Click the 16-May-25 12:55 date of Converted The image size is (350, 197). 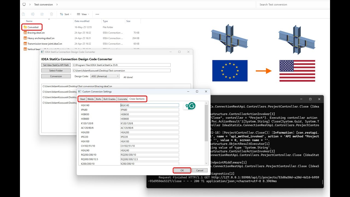(83, 27)
